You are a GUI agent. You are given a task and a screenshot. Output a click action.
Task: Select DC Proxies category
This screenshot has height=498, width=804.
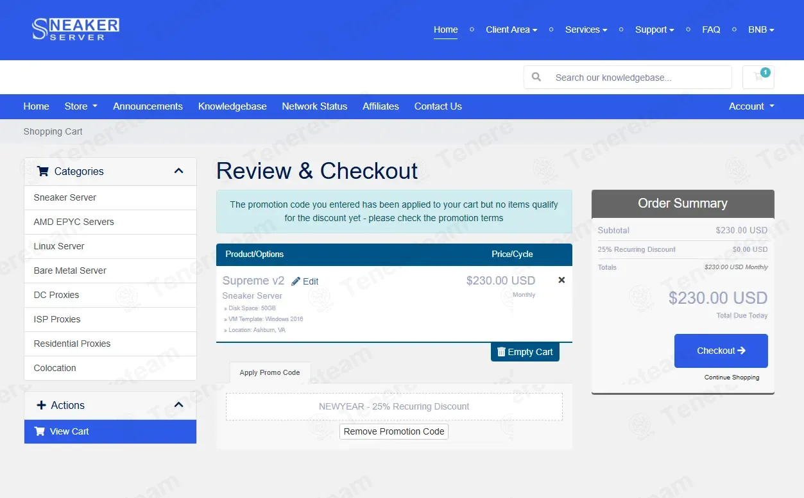click(110, 295)
